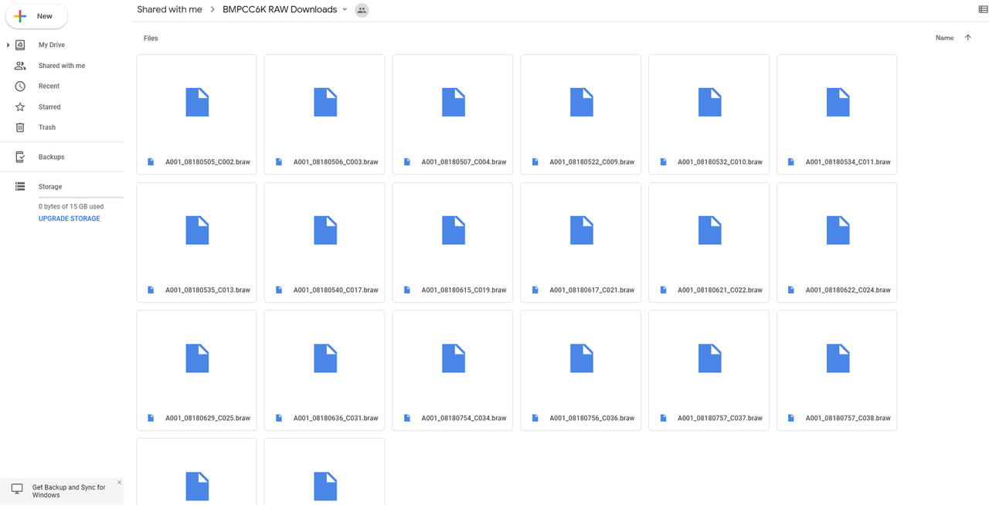The image size is (989, 505).
Task: Click large document icon of A001_08180540_C017.braw
Action: pos(325,231)
